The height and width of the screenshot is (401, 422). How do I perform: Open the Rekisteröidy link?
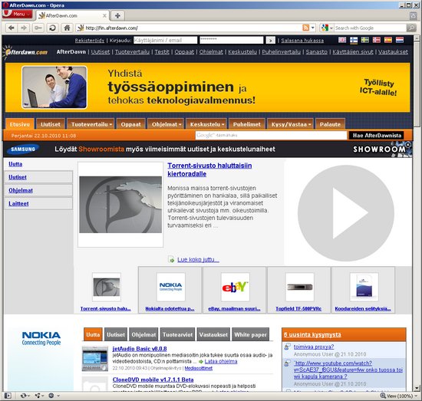pos(89,41)
